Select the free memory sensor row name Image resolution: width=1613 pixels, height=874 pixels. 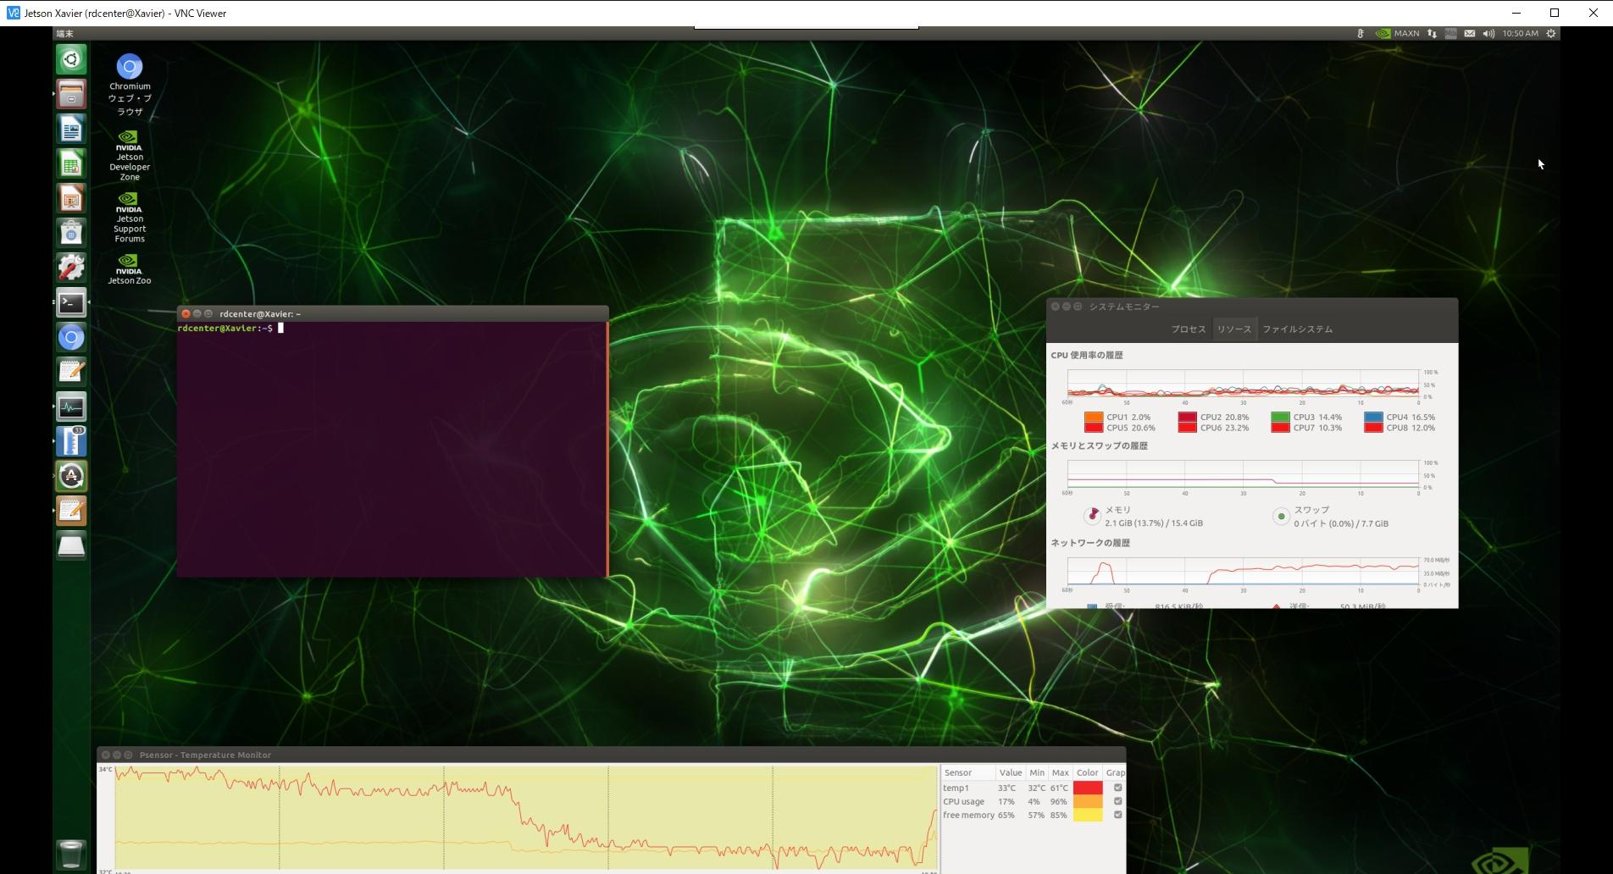coord(968,815)
